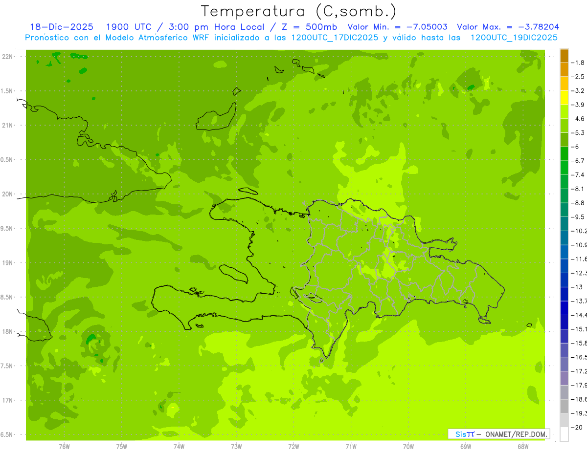This screenshot has height=453, width=587.
Task: Click the "-6.7" colorbar tick label
Action: pos(578,161)
